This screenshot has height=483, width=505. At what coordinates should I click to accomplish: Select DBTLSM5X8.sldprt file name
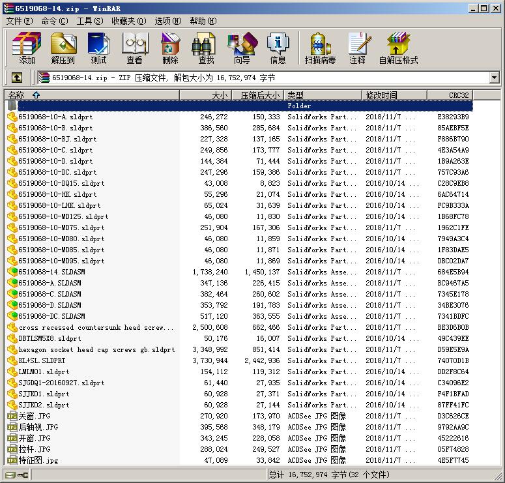[50, 338]
